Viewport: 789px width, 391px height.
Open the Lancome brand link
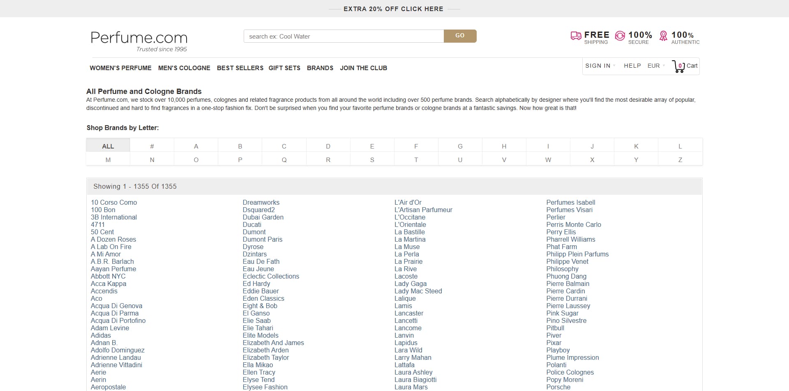click(x=408, y=328)
